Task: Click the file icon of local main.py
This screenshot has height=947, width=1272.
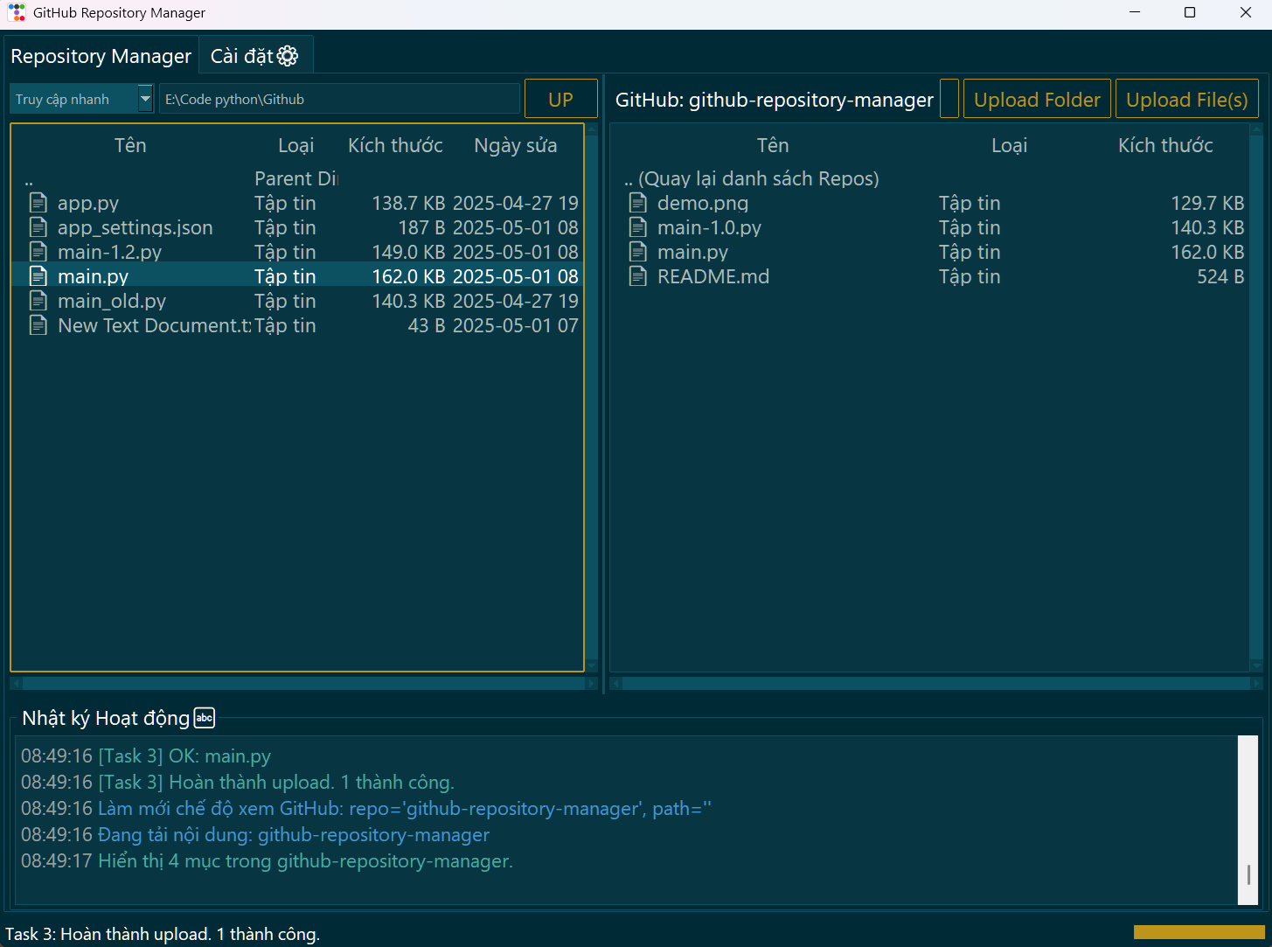Action: click(38, 276)
